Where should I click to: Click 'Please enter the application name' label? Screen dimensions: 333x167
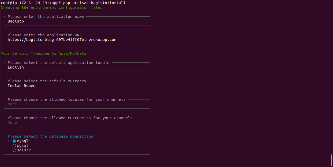[x=46, y=17]
